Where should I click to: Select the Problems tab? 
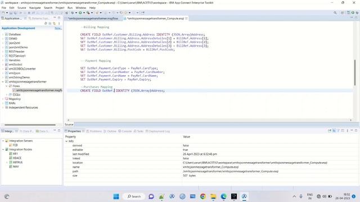pos(94,131)
